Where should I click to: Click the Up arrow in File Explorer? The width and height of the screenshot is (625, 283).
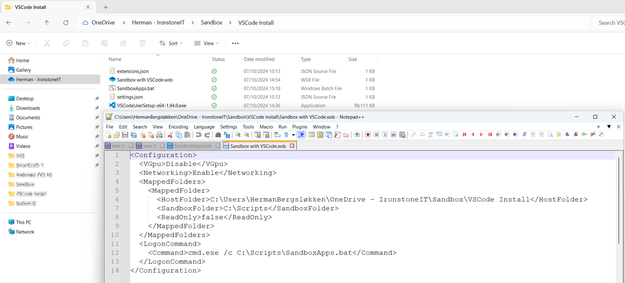[x=47, y=23]
